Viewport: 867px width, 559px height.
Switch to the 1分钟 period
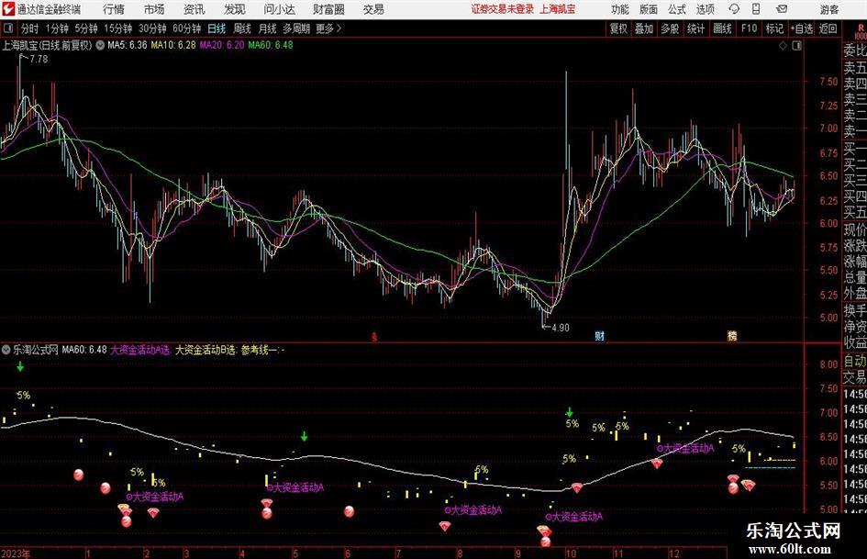(56, 28)
